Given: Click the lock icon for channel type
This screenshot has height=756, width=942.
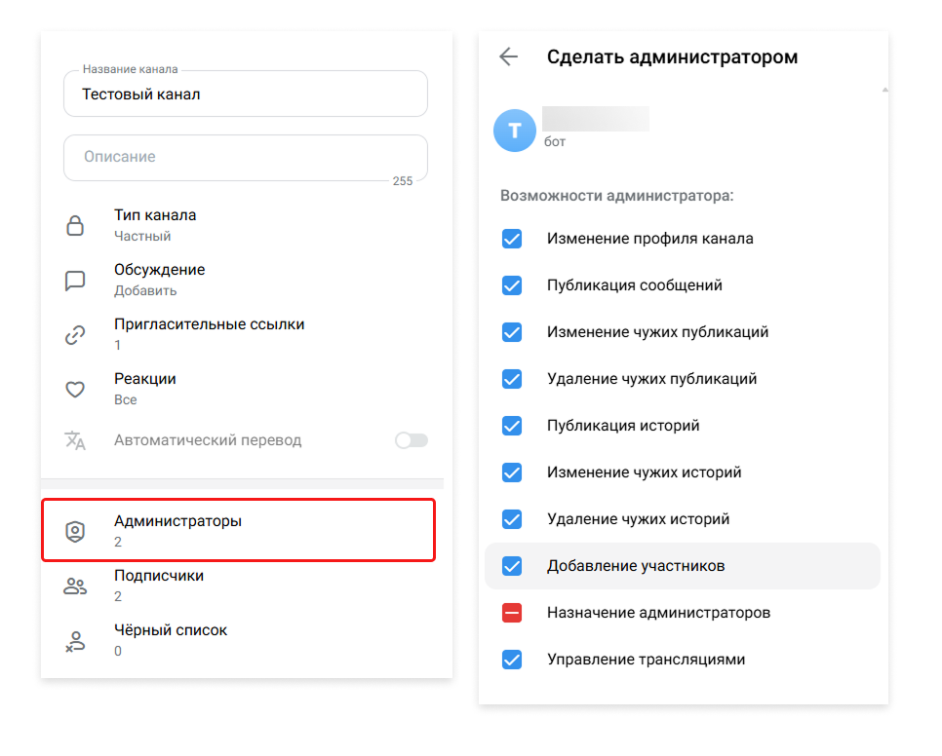Looking at the screenshot, I should tap(75, 226).
